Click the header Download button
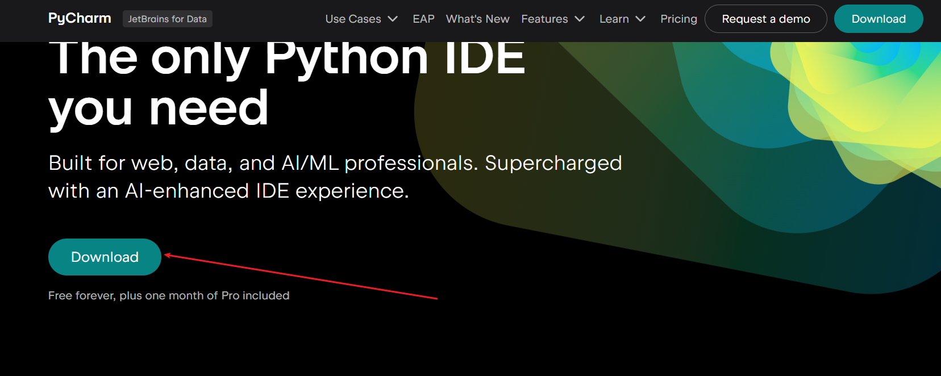 878,19
